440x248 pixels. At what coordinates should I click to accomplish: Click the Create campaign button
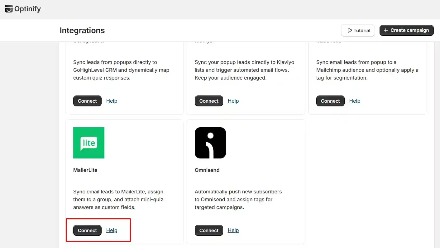click(407, 30)
